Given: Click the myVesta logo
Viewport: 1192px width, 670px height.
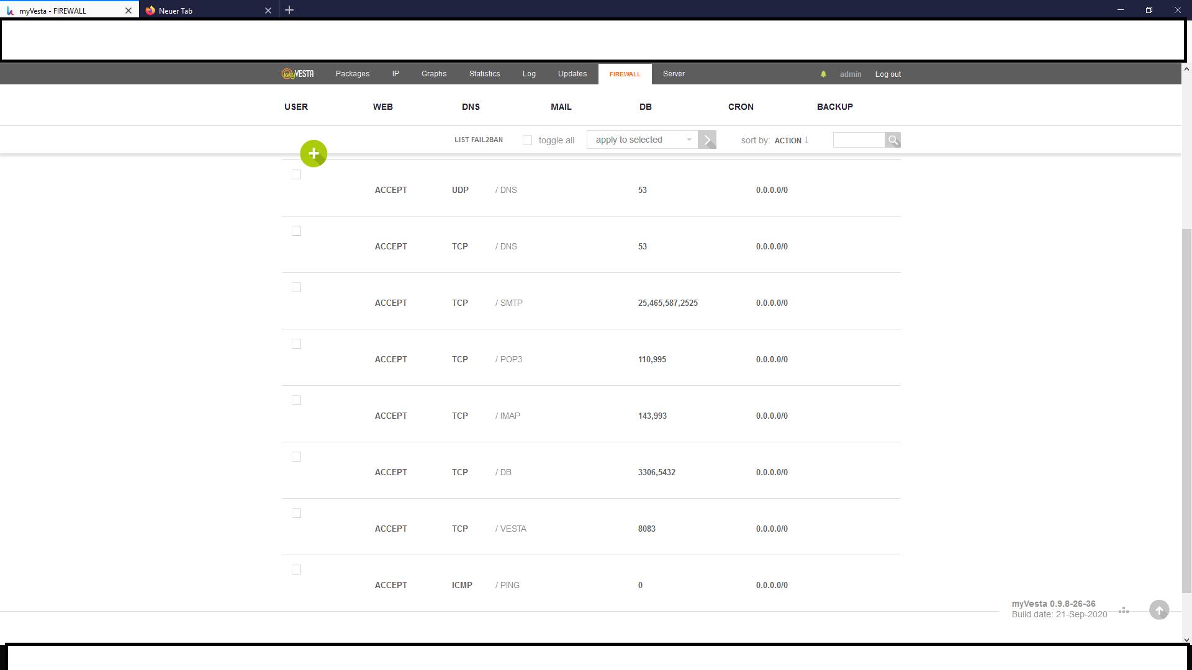Looking at the screenshot, I should click(298, 74).
